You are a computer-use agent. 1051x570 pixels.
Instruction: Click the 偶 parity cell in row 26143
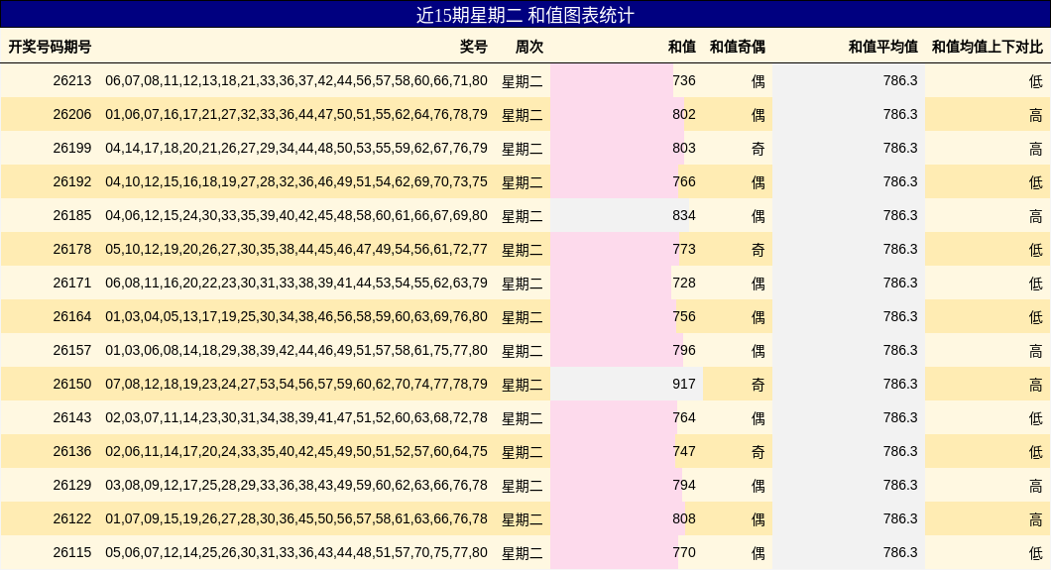click(759, 418)
